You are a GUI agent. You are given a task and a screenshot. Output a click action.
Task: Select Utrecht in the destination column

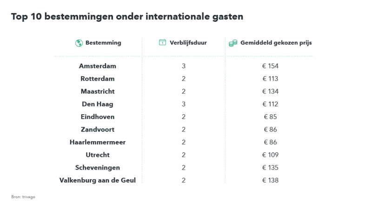pos(98,155)
